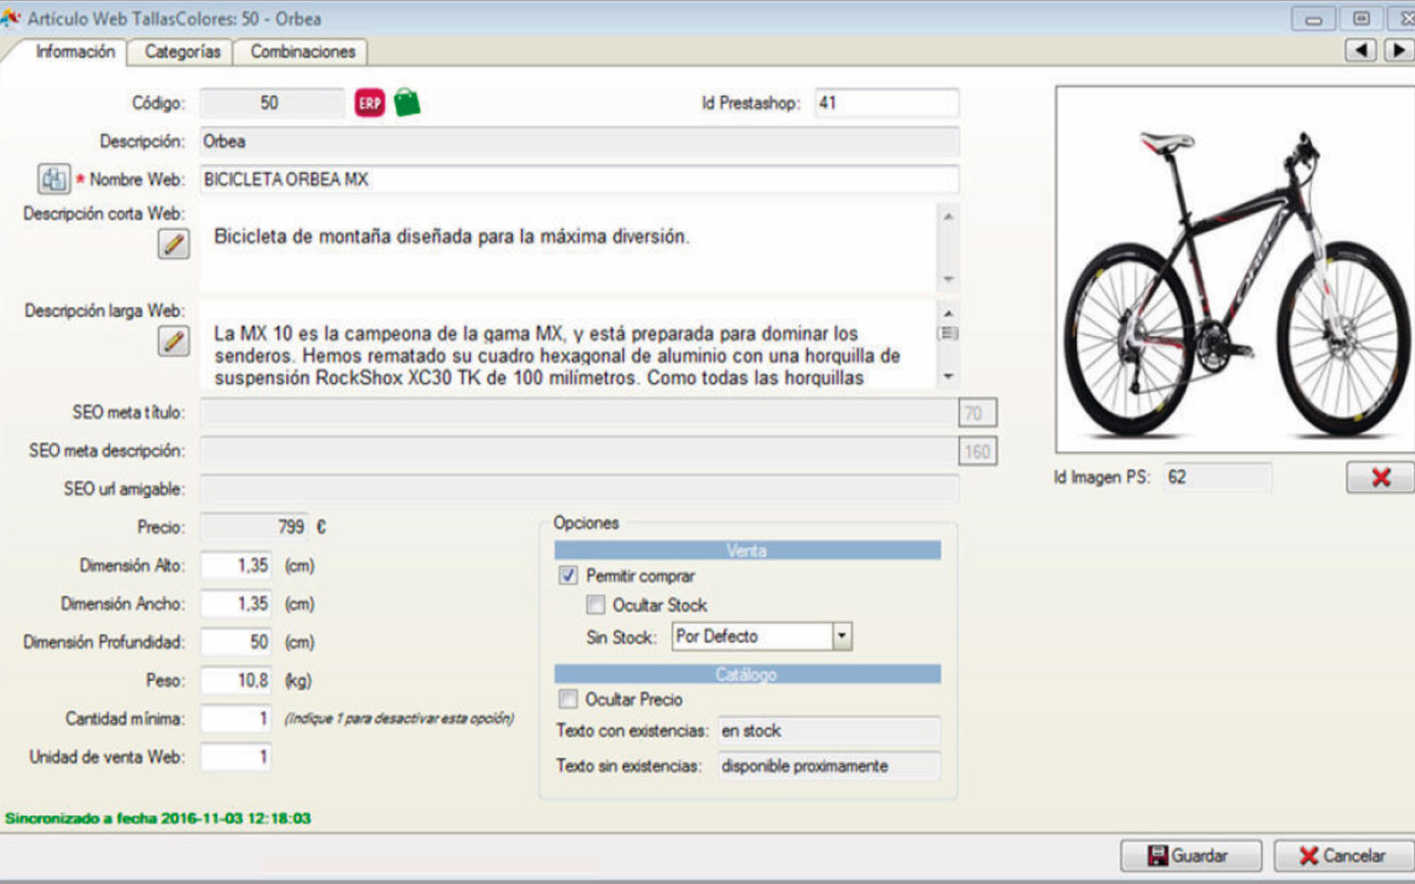
Task: Edit short web description with pencil icon
Action: click(174, 244)
